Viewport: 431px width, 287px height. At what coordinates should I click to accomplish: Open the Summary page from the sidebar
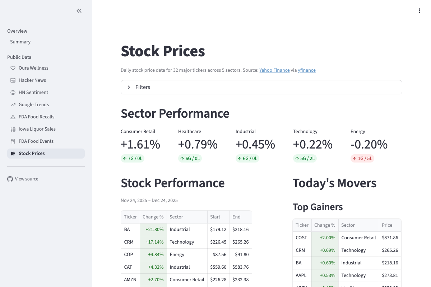click(x=20, y=42)
